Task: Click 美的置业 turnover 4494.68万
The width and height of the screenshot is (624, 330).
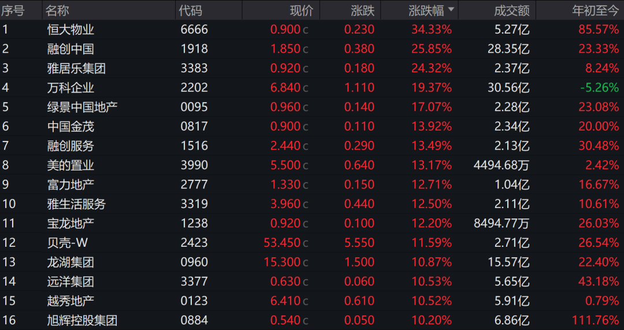Action: coord(502,165)
